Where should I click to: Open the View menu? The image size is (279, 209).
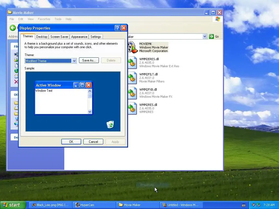(31, 19)
